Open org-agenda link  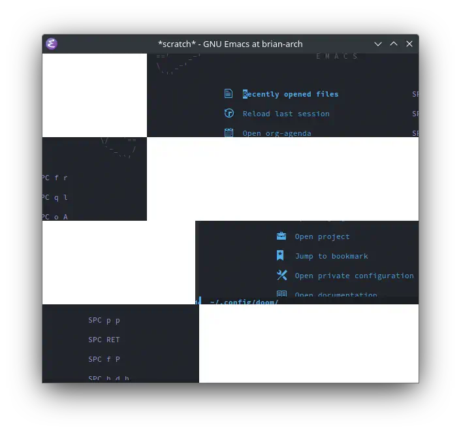tap(277, 133)
